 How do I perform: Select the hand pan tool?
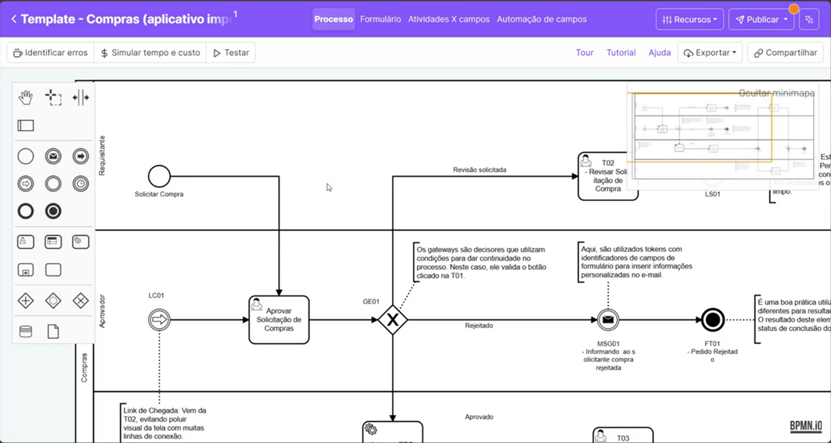point(25,98)
